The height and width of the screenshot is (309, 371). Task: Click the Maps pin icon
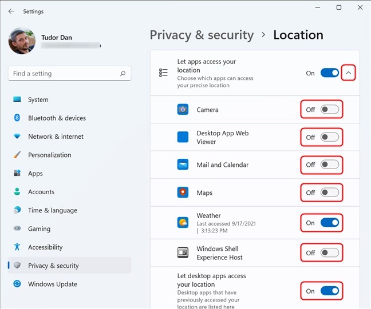coord(183,192)
